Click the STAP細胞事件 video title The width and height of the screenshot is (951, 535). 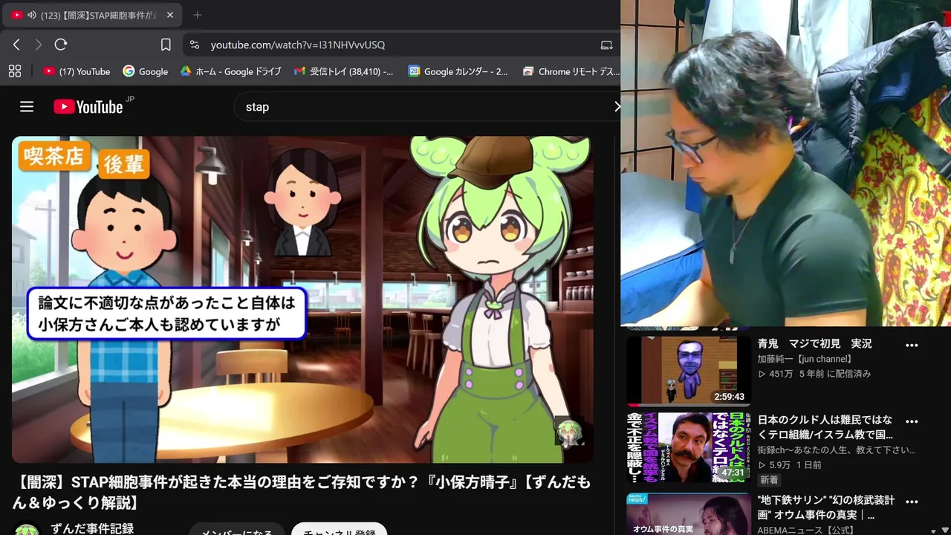(x=302, y=493)
